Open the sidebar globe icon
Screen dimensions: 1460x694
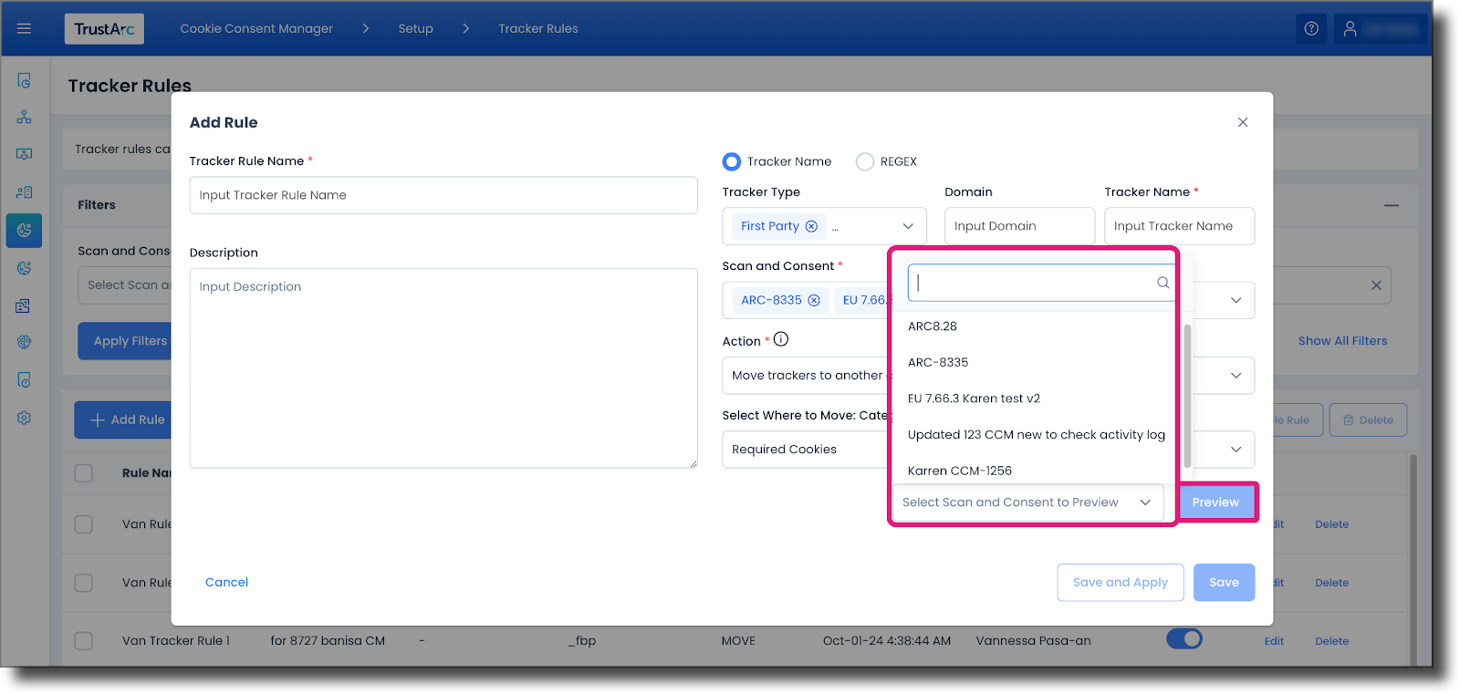coord(24,342)
